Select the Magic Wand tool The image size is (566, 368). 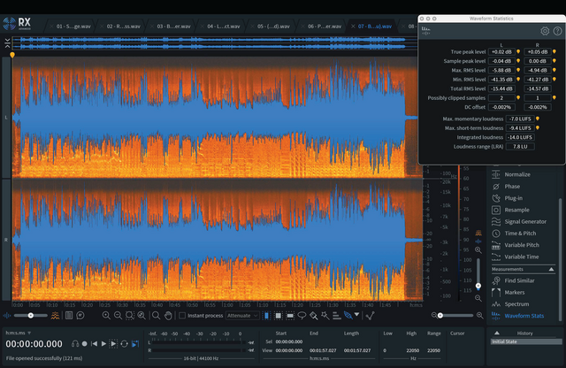click(x=325, y=315)
